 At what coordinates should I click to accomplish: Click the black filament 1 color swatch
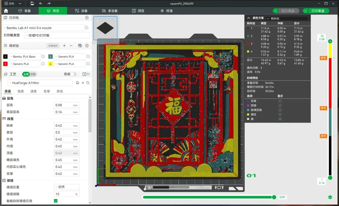5,57
